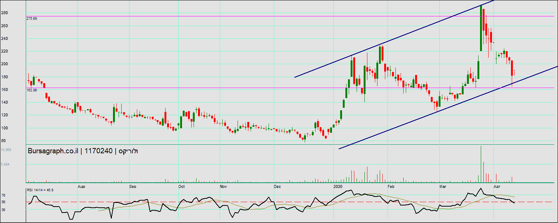
Task: Click the 5,484 volume axis label
Action: tap(5, 164)
